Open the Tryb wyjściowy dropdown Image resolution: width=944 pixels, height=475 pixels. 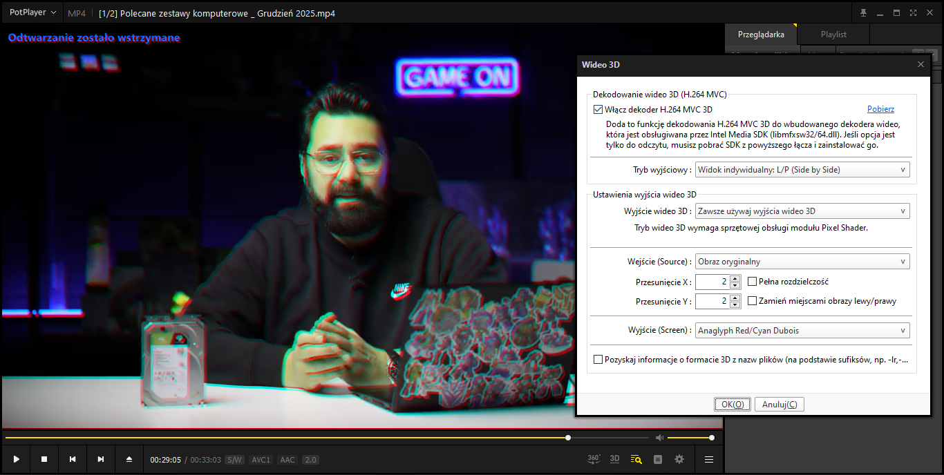pyautogui.click(x=802, y=170)
